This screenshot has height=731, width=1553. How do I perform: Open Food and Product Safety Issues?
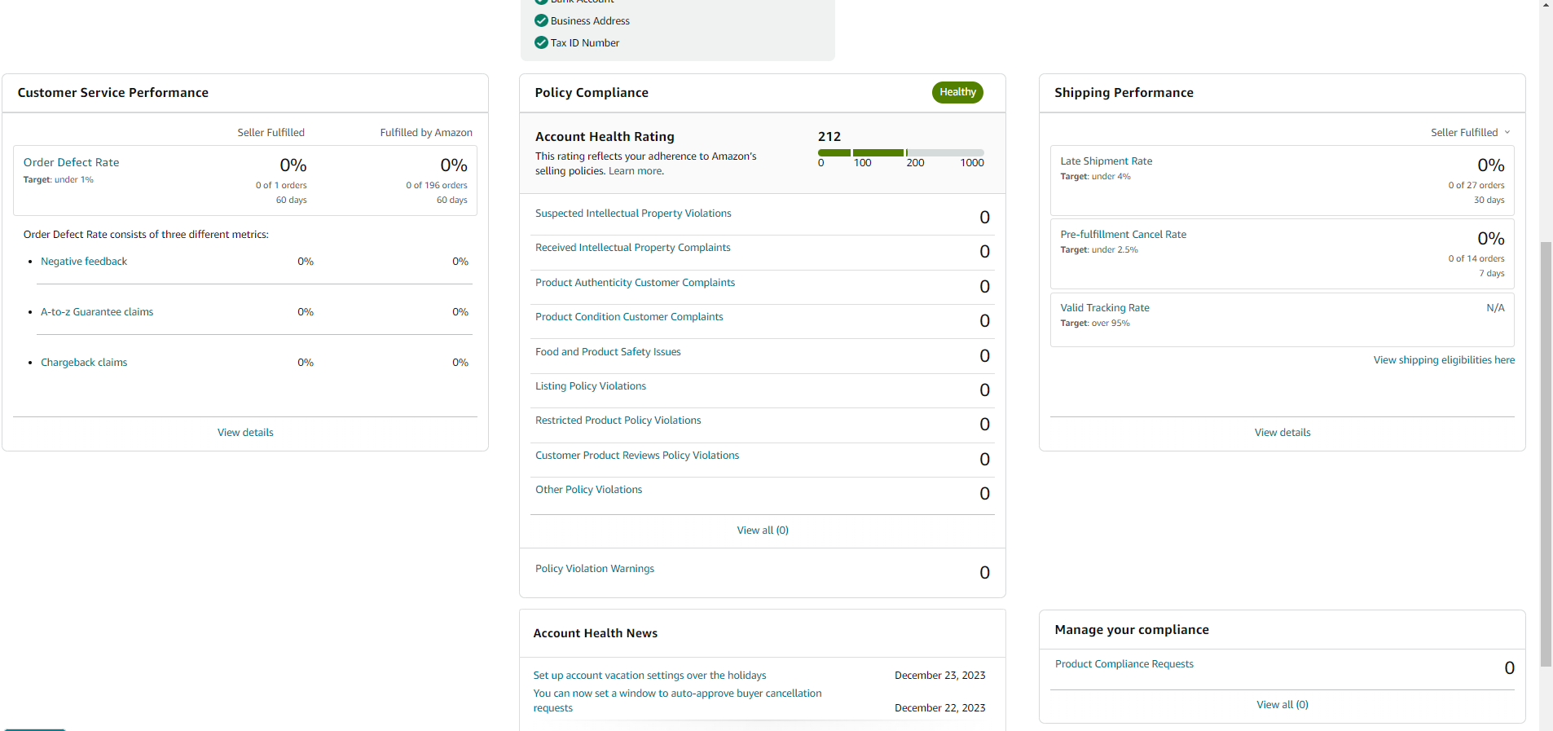tap(608, 352)
